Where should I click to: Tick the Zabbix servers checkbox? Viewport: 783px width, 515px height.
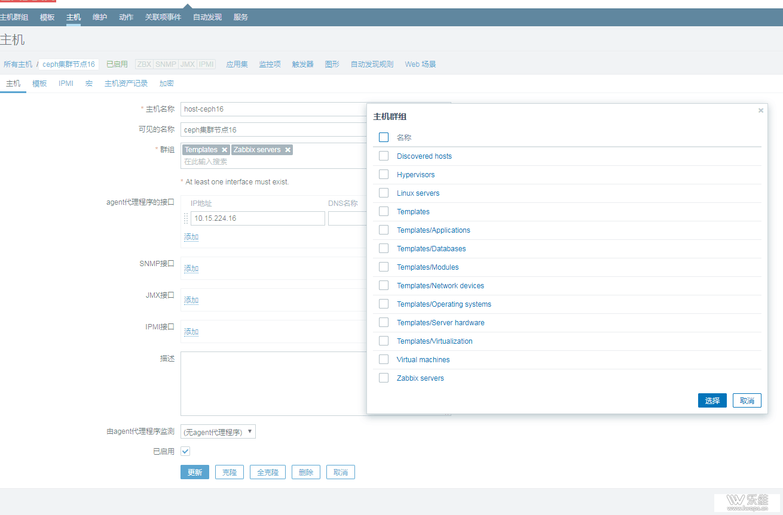pyautogui.click(x=384, y=378)
